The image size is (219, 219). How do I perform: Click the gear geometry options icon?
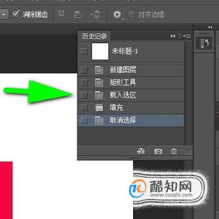(x=117, y=14)
